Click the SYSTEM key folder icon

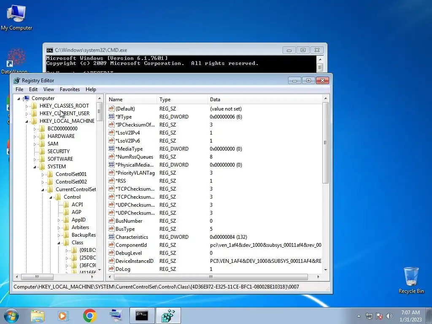pyautogui.click(x=42, y=166)
